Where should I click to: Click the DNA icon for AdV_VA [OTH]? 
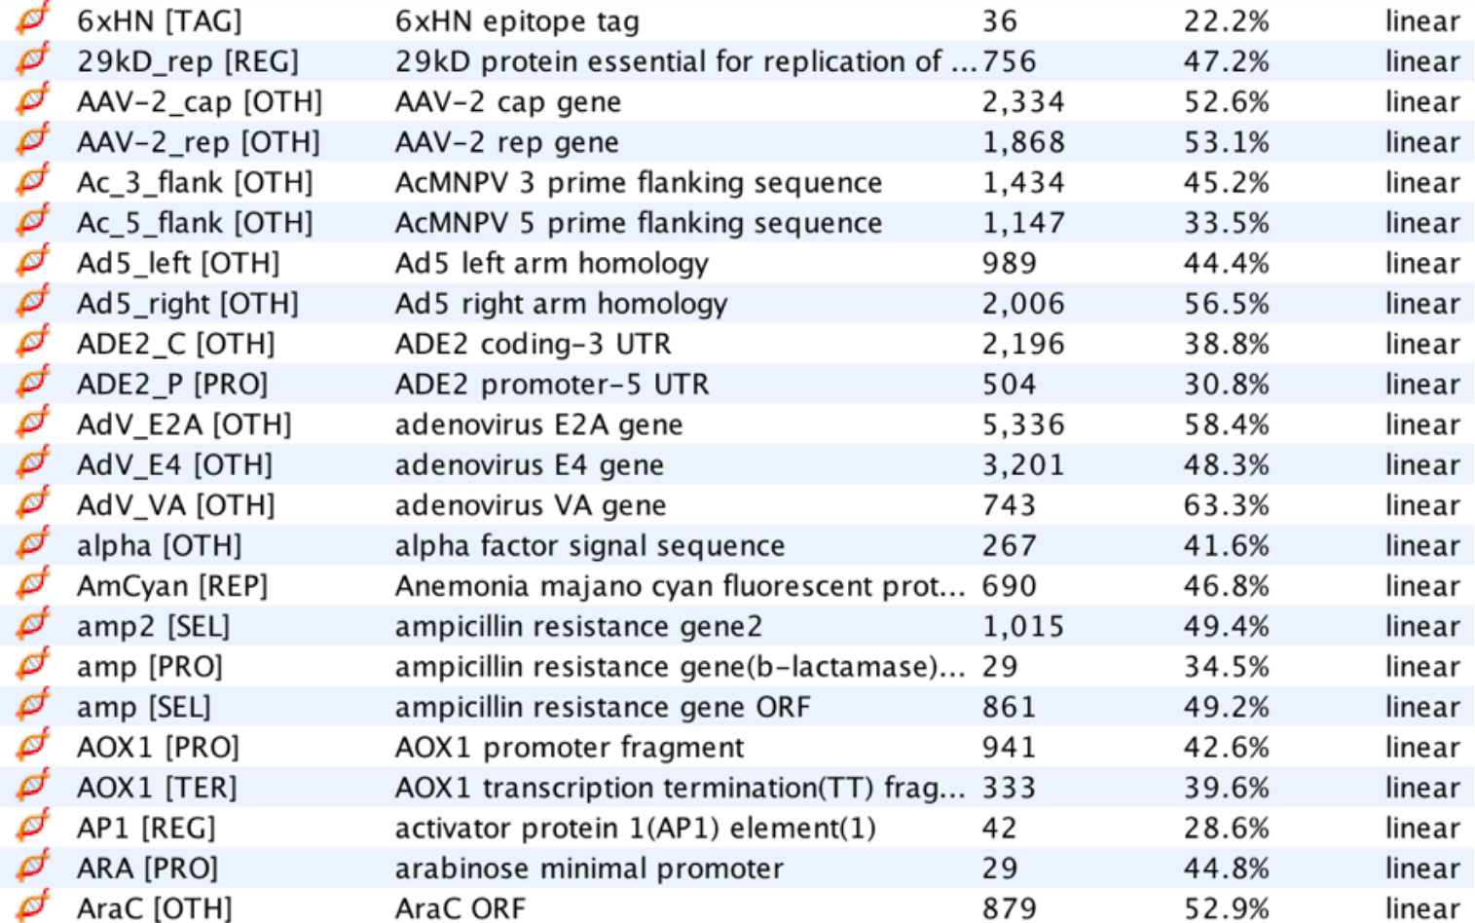pyautogui.click(x=31, y=503)
